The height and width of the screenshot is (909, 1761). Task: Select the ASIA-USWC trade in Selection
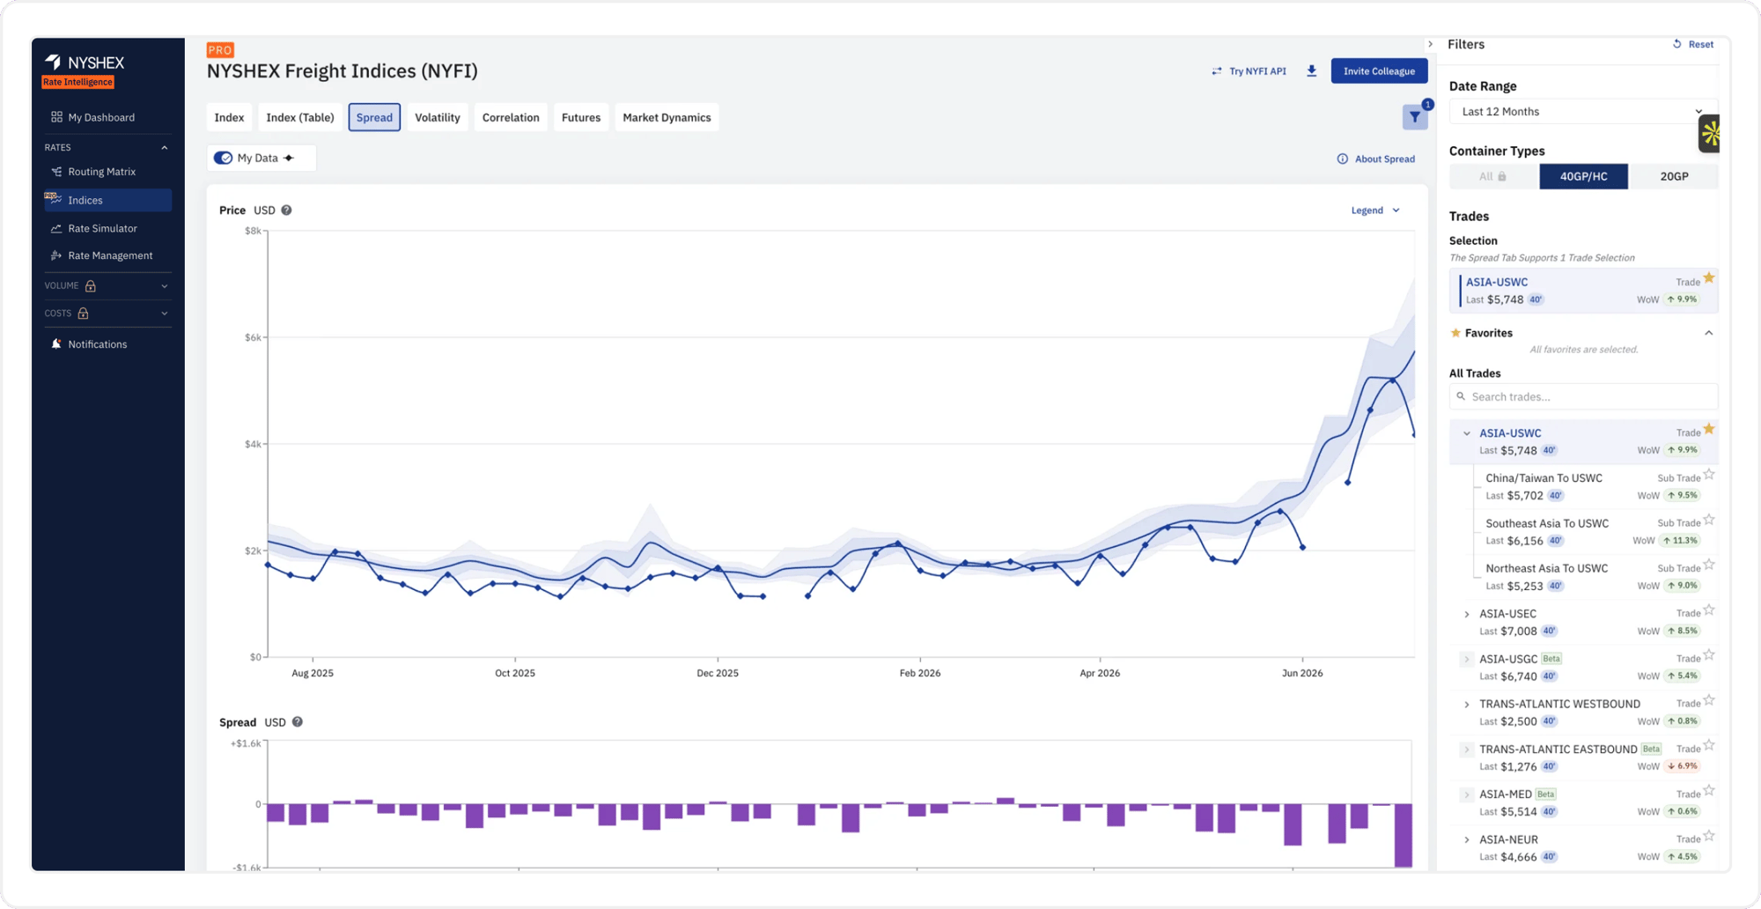click(x=1583, y=291)
